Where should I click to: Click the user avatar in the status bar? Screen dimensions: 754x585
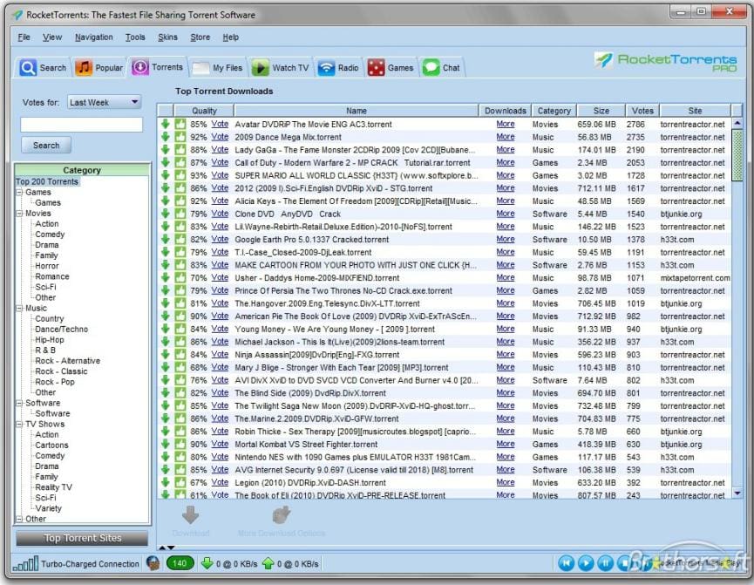[154, 563]
